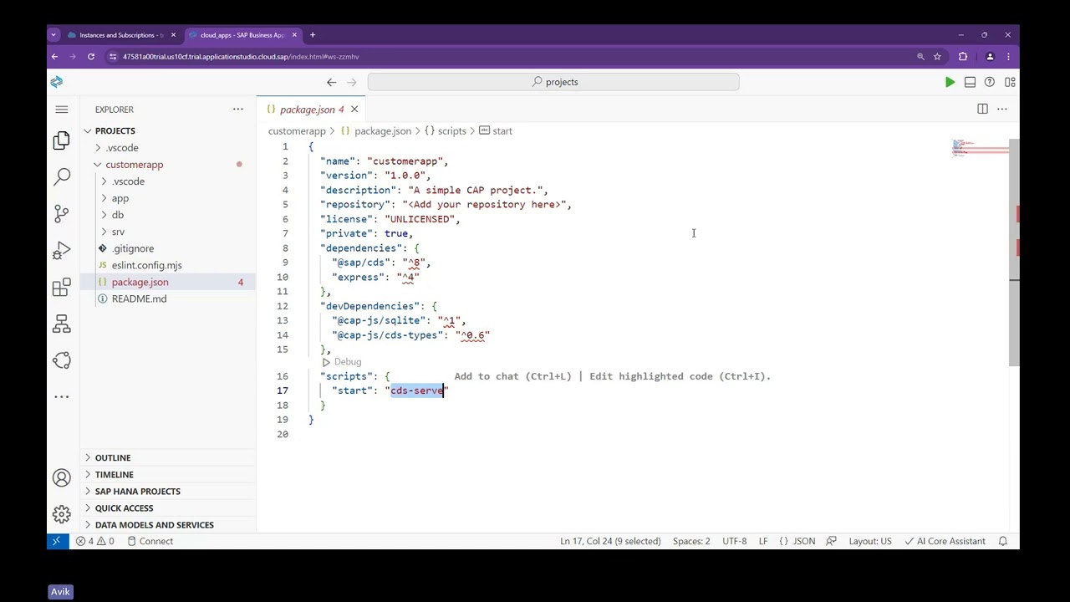Open the hamburger application menu

click(x=62, y=110)
